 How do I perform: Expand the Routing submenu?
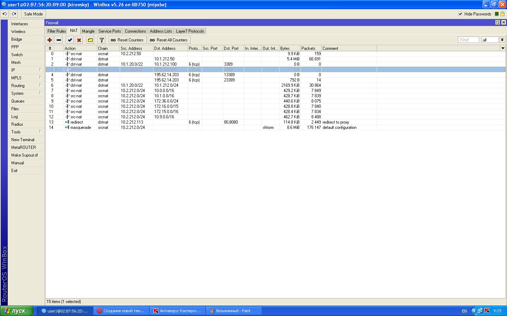pyautogui.click(x=26, y=86)
